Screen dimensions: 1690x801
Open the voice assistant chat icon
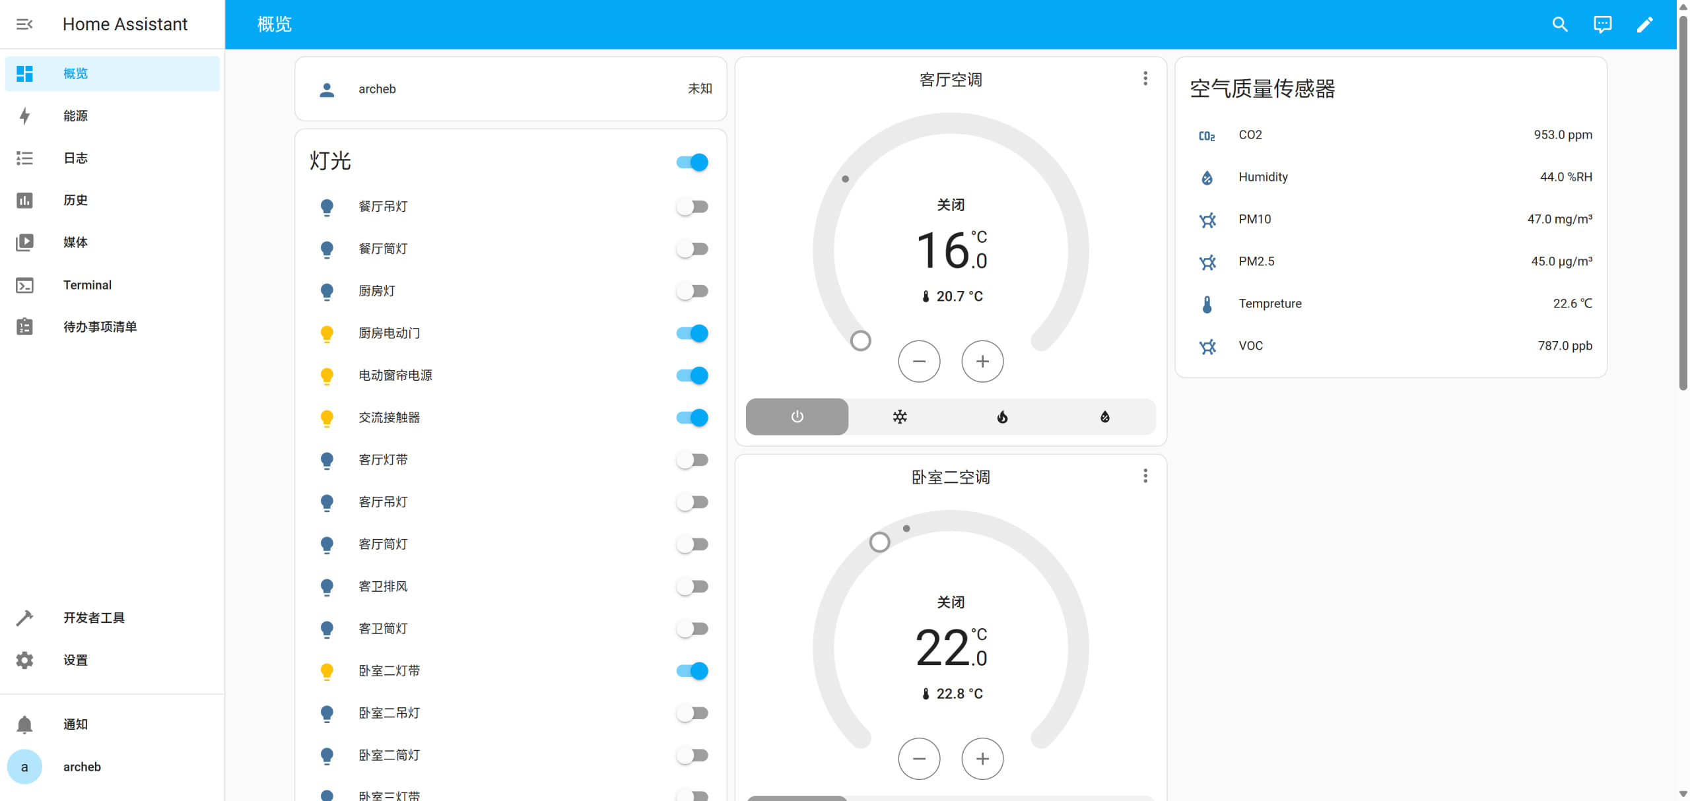point(1602,24)
